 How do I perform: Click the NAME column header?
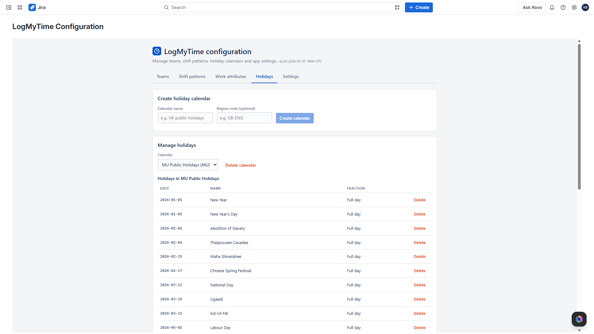(216, 188)
